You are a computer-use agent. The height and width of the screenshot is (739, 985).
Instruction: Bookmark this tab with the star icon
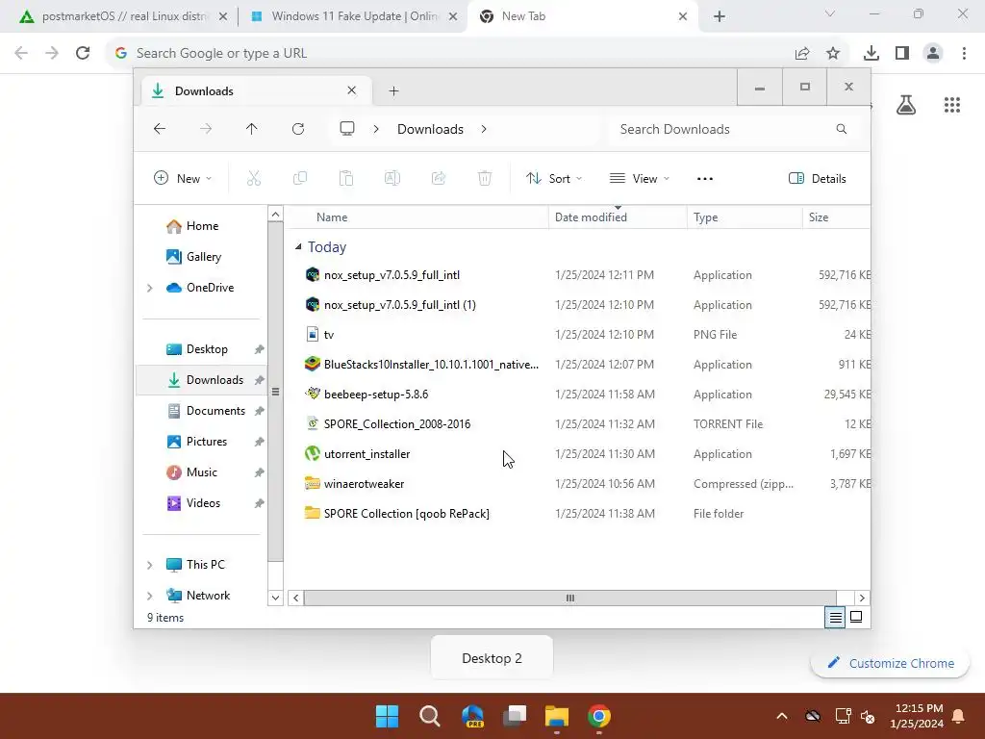click(x=833, y=54)
